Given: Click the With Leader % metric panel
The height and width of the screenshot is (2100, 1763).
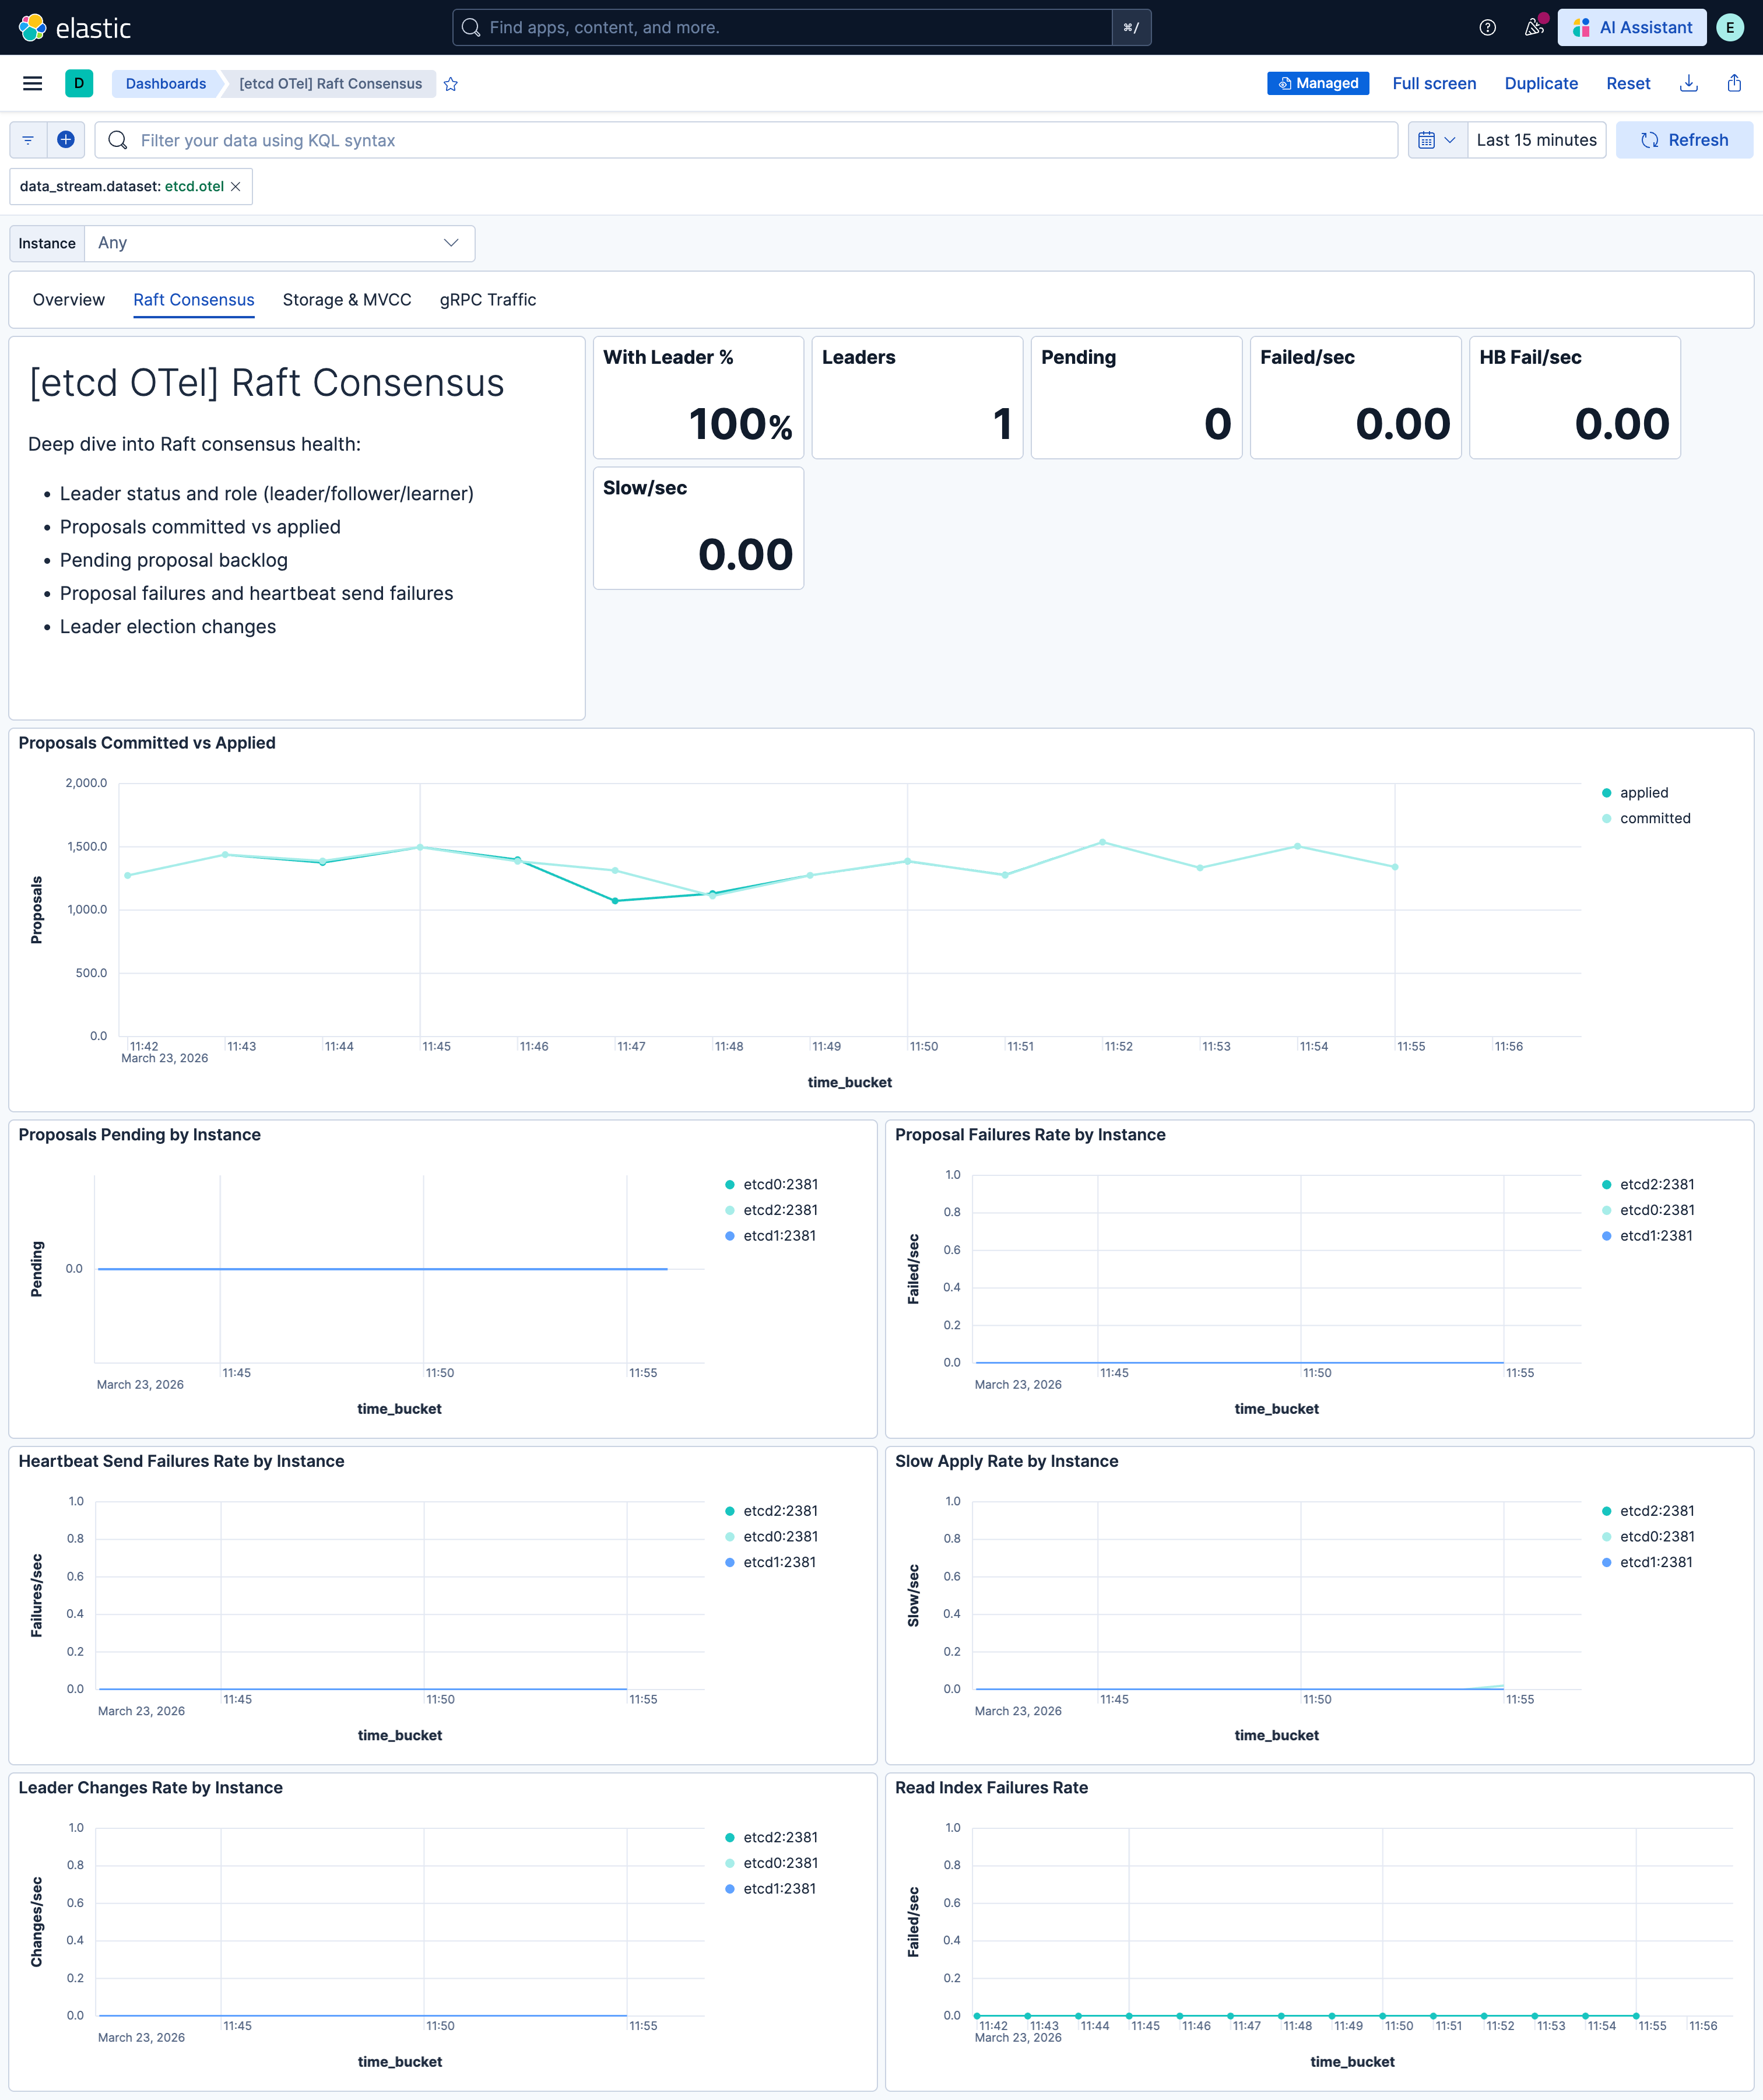Looking at the screenshot, I should coord(698,398).
